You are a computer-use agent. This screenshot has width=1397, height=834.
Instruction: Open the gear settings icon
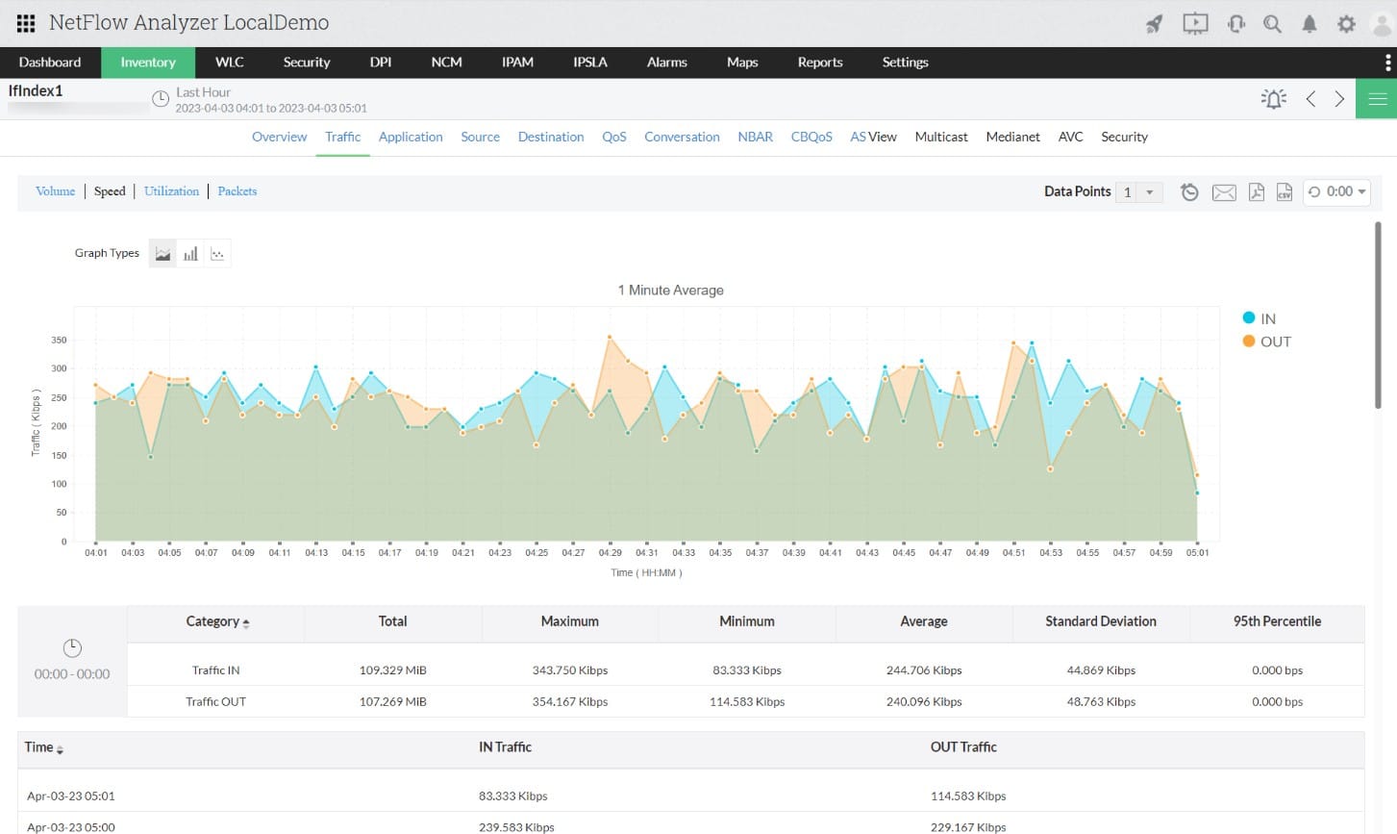pyautogui.click(x=1346, y=24)
